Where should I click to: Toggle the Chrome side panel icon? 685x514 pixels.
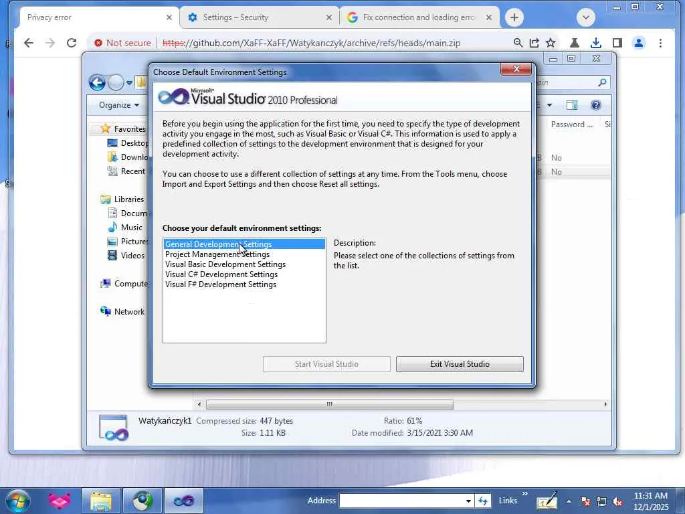[617, 43]
